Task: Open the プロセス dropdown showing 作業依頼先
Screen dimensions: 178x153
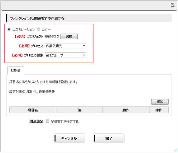Action: [x=65, y=46]
